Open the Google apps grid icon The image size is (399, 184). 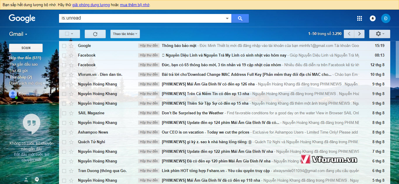point(360,18)
